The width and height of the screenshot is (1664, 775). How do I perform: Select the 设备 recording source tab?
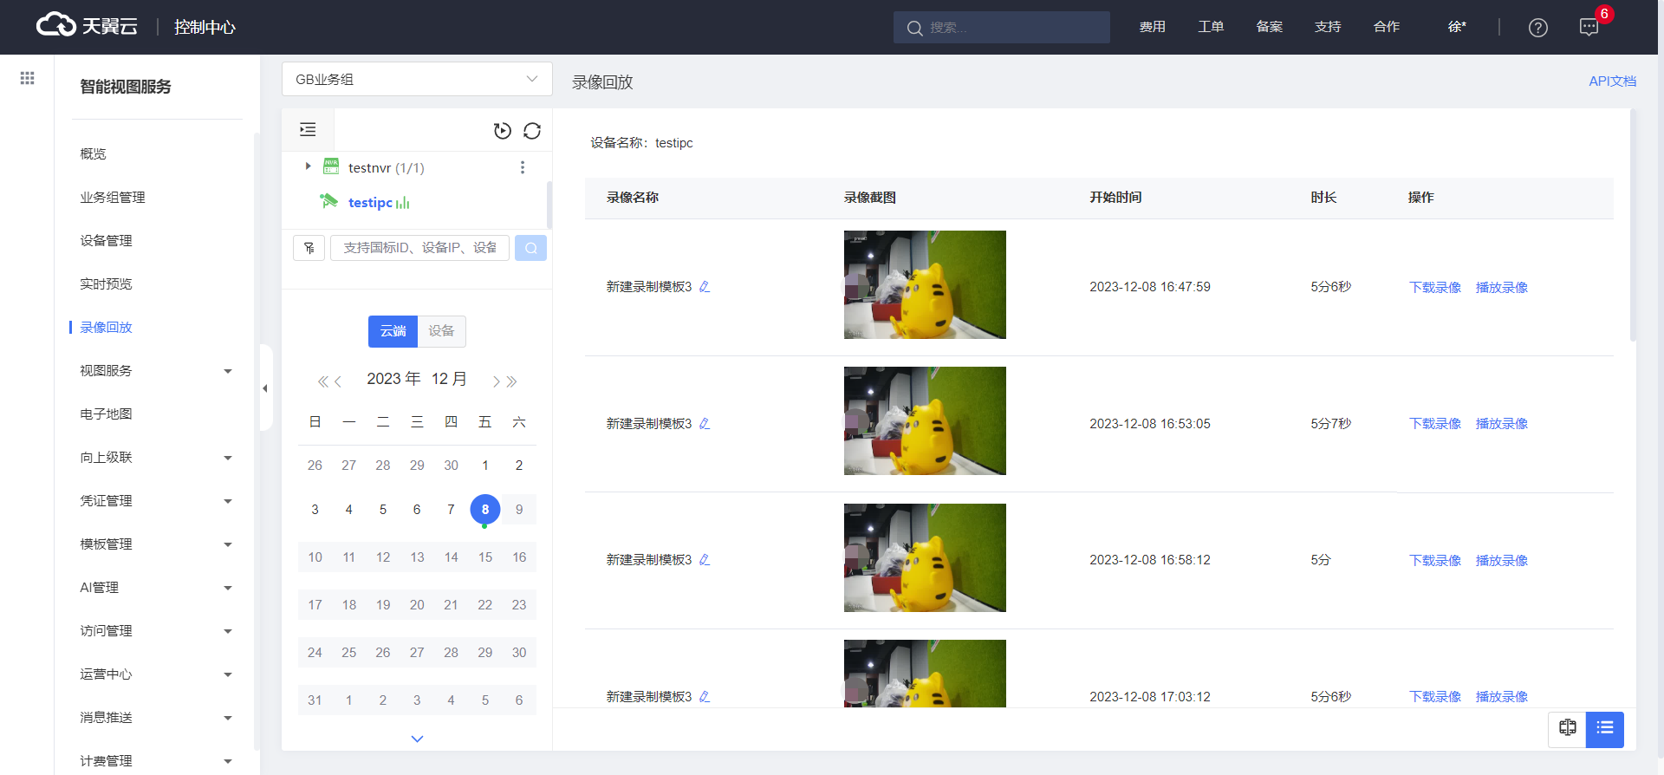point(441,331)
